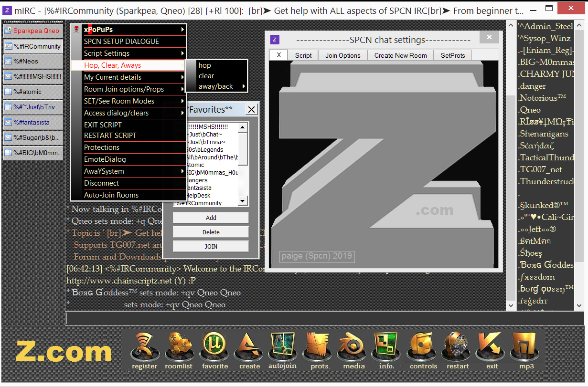This screenshot has height=387, width=588.
Task: Select 60s\bLegends in the Favorites list
Action: click(x=205, y=150)
